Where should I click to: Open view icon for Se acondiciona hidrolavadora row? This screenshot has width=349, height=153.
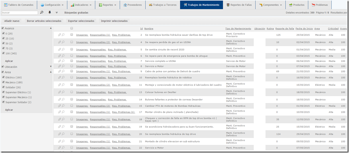(x=63, y=127)
